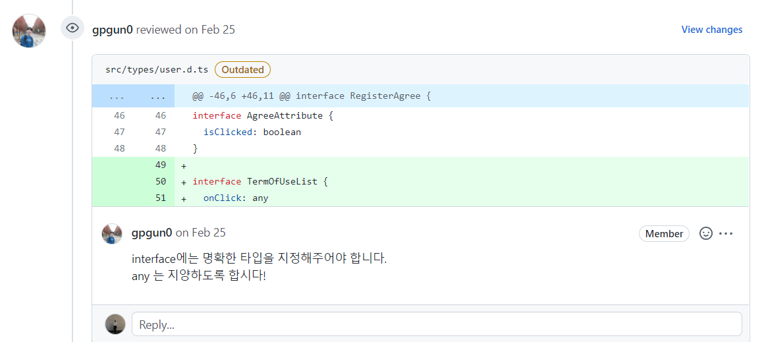Select added line number 51

click(160, 198)
